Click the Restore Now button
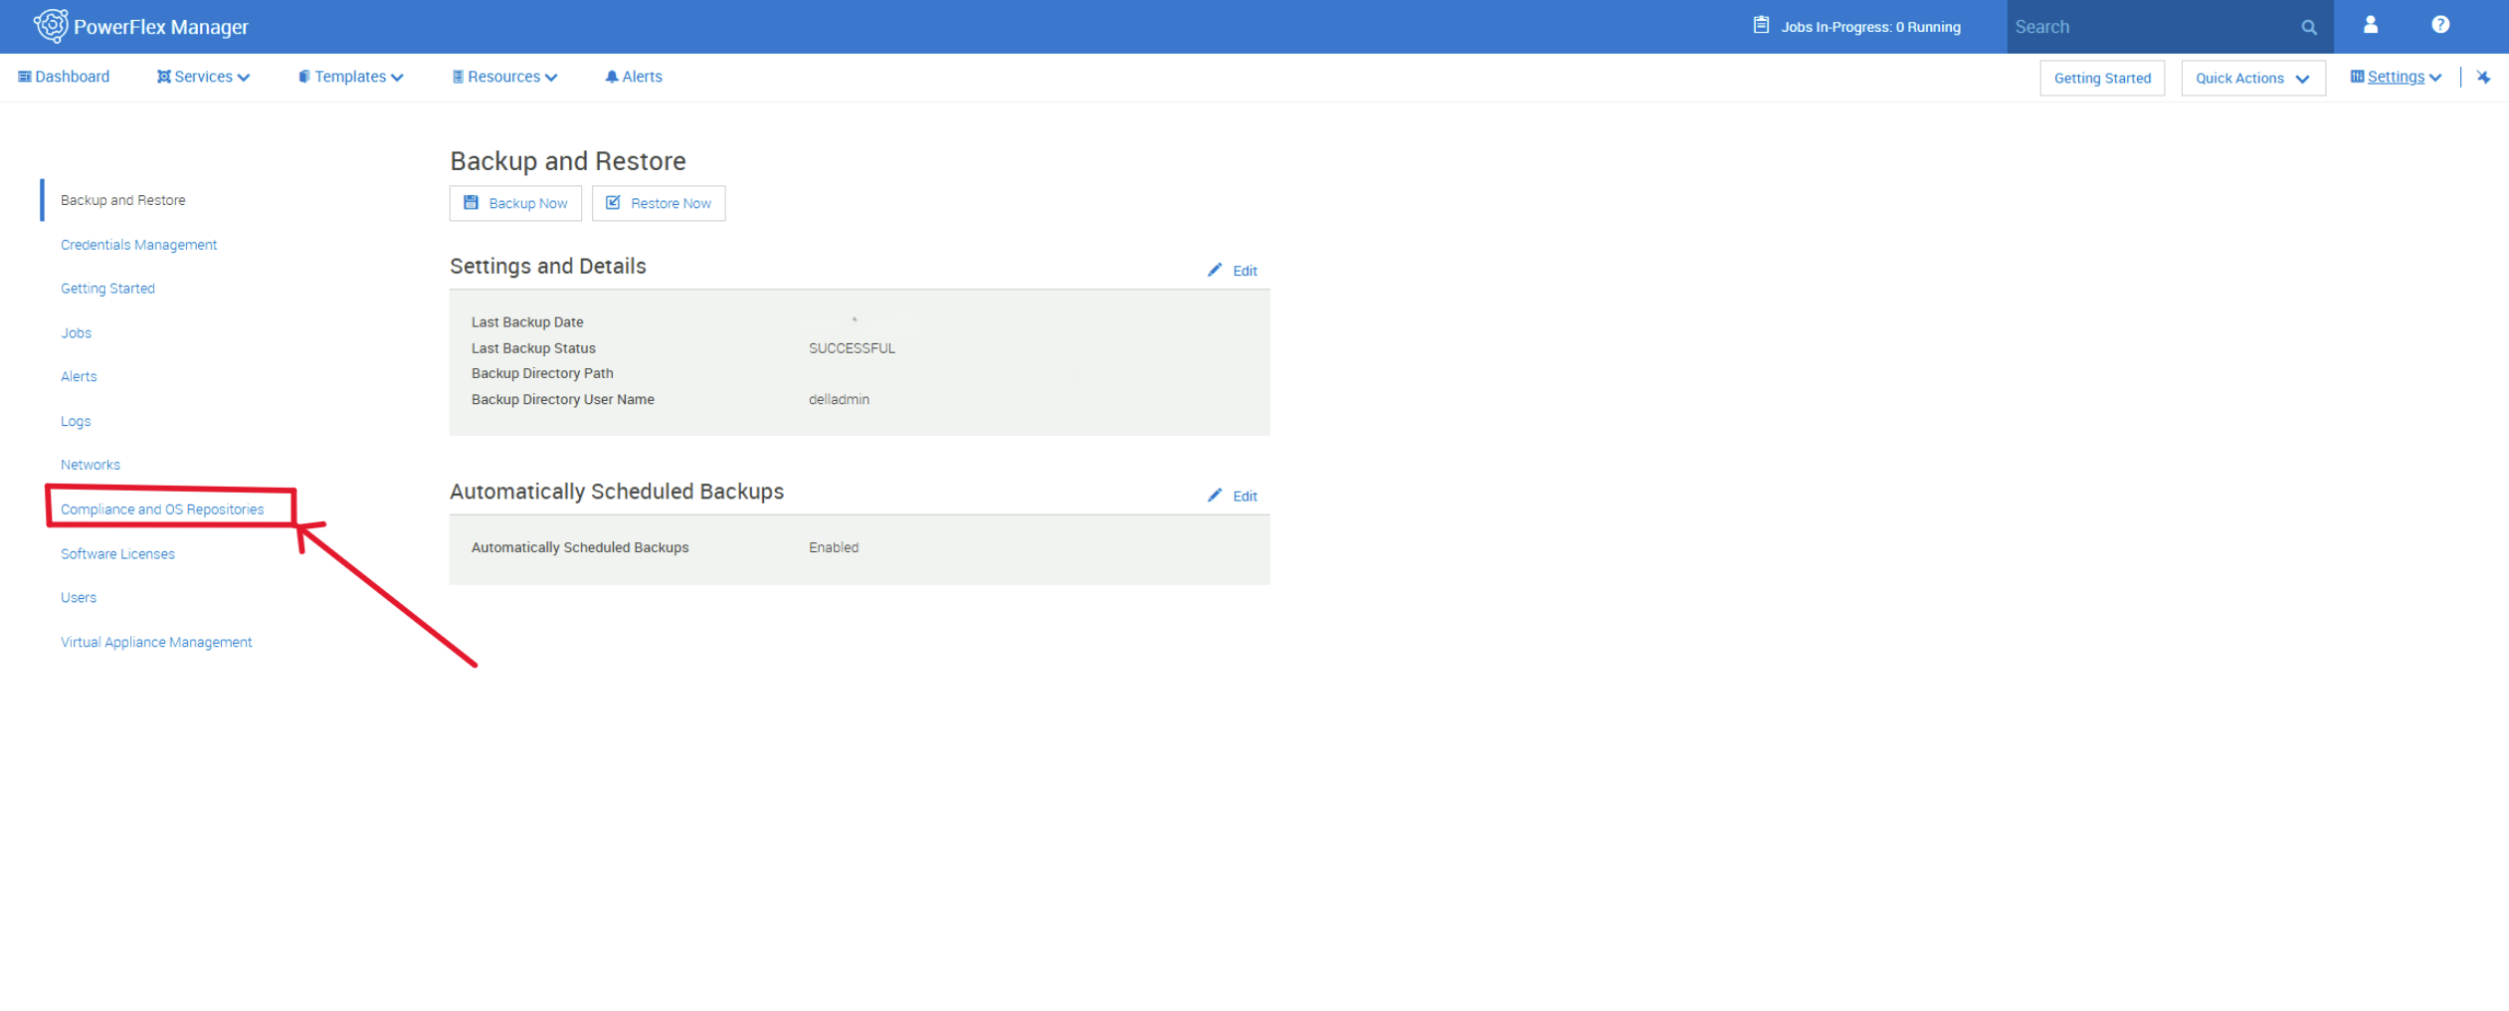The width and height of the screenshot is (2509, 1011). [659, 203]
